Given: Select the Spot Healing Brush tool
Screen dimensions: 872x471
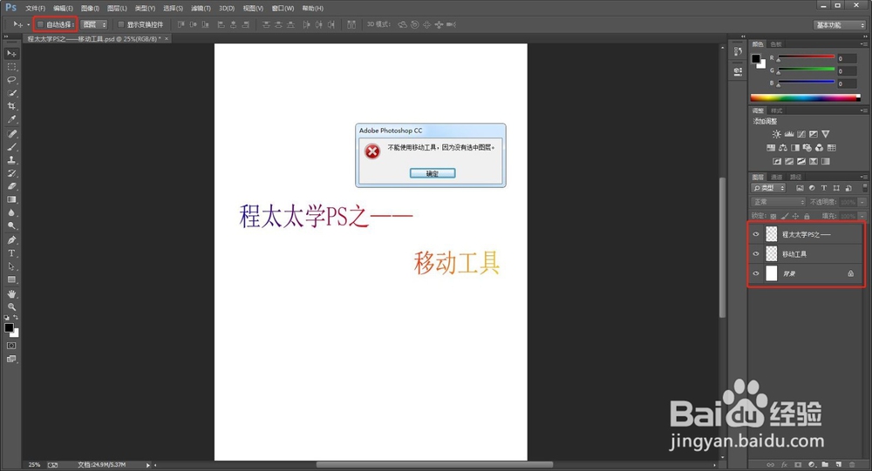Looking at the screenshot, I should tap(11, 134).
